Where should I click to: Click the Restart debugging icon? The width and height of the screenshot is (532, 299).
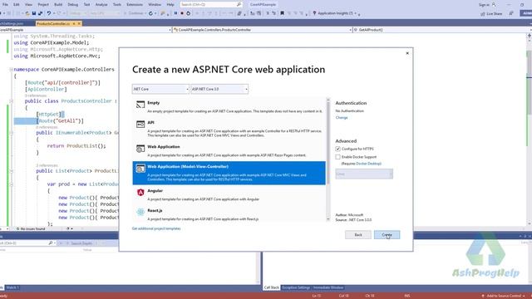[189, 13]
